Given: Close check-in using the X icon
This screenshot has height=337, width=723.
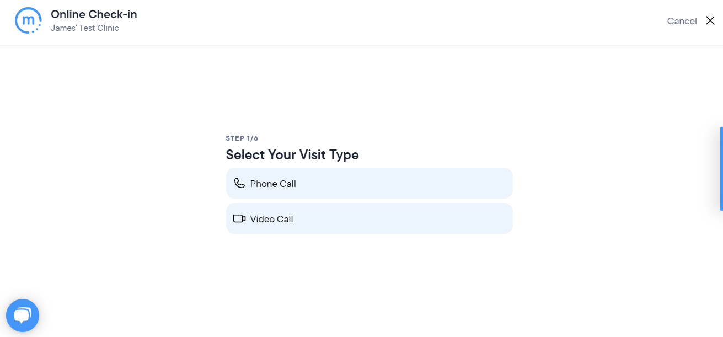Looking at the screenshot, I should pos(710,21).
